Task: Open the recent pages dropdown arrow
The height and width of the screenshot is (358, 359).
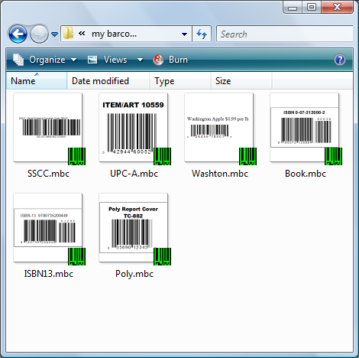Action: (54, 34)
